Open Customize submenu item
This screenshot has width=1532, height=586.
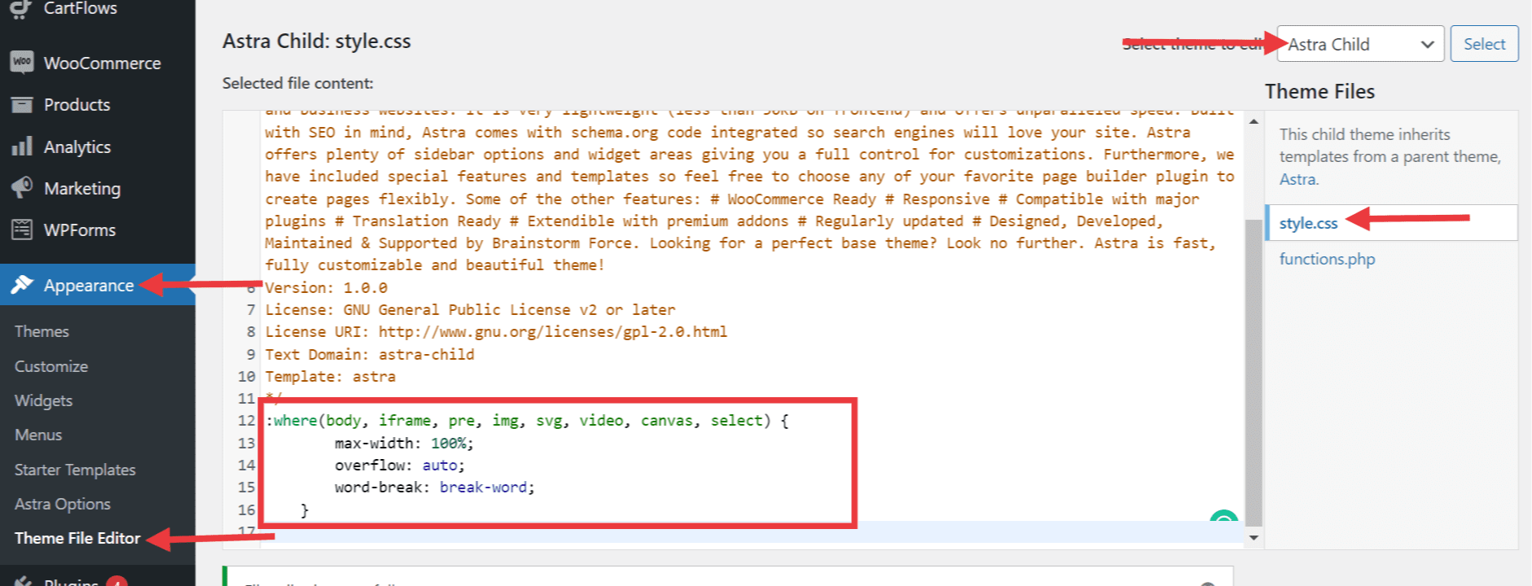[51, 366]
